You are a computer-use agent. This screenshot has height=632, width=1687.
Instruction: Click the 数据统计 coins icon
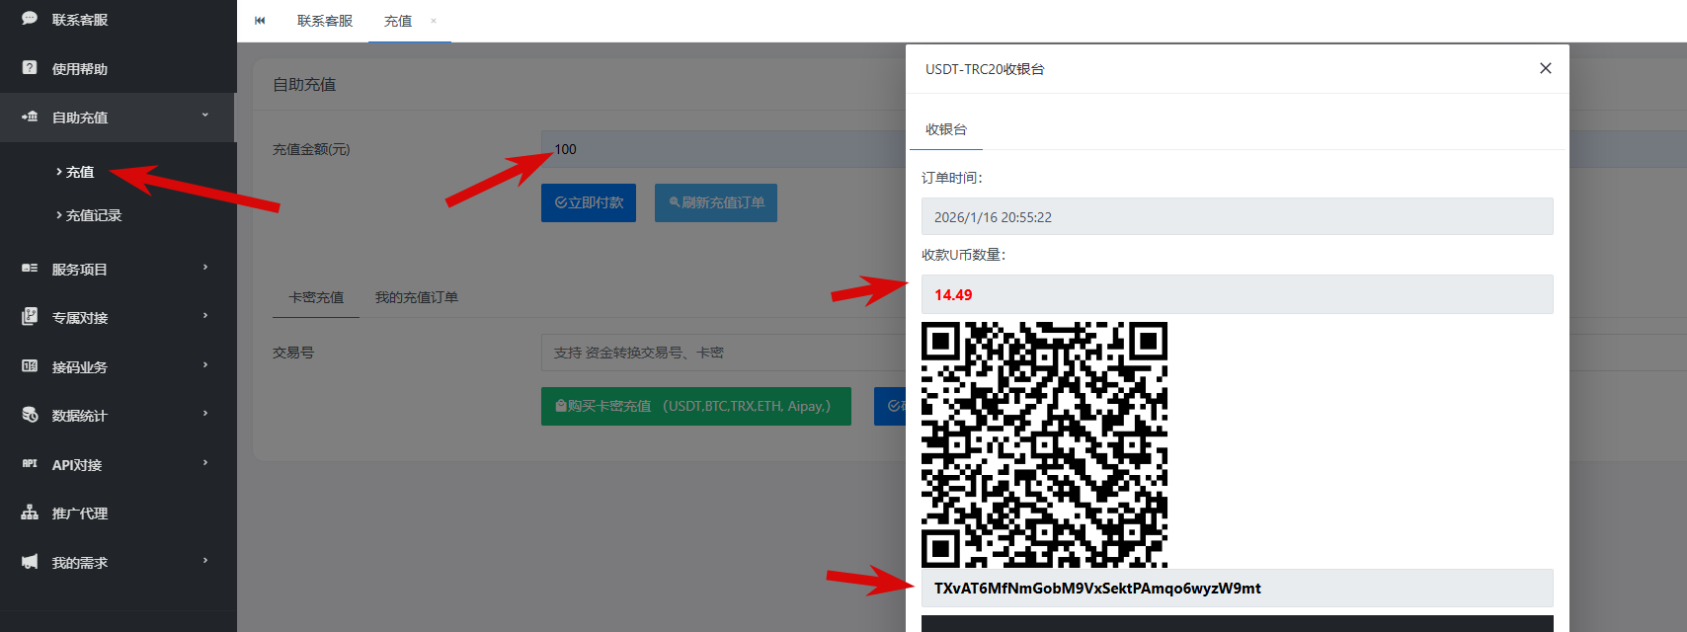30,415
